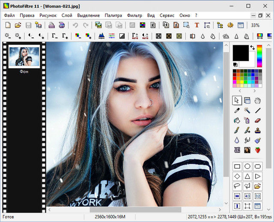Click the Open file folder icon in toolbar

(x=18, y=25)
